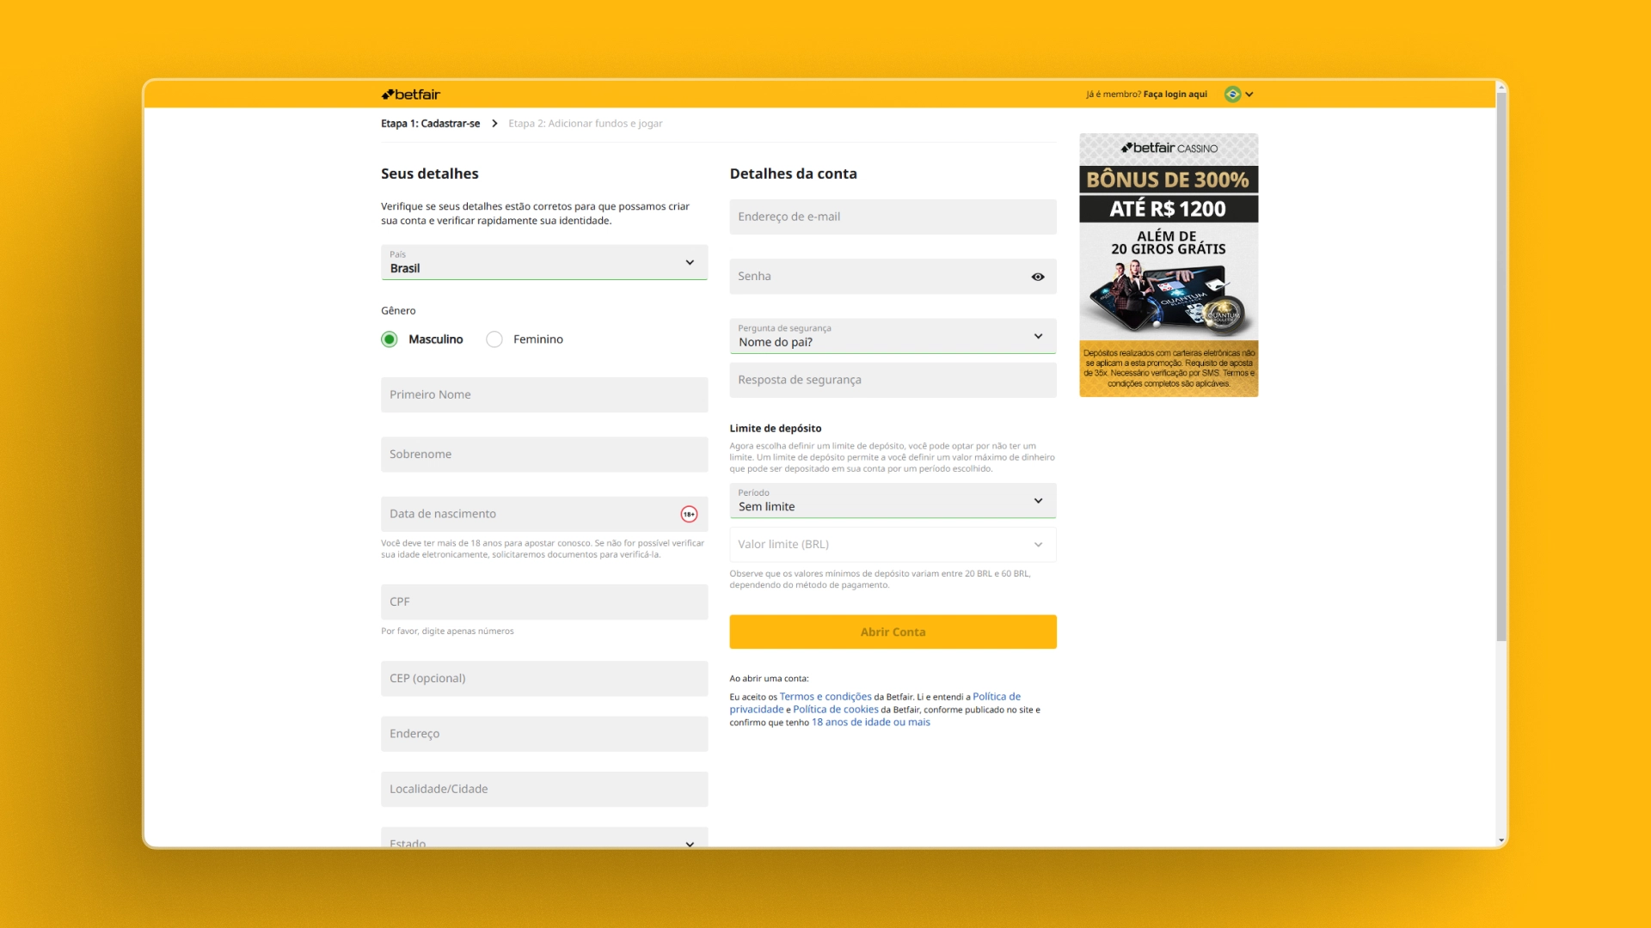Click the betfair logo in header
The image size is (1651, 928).
[x=411, y=95]
